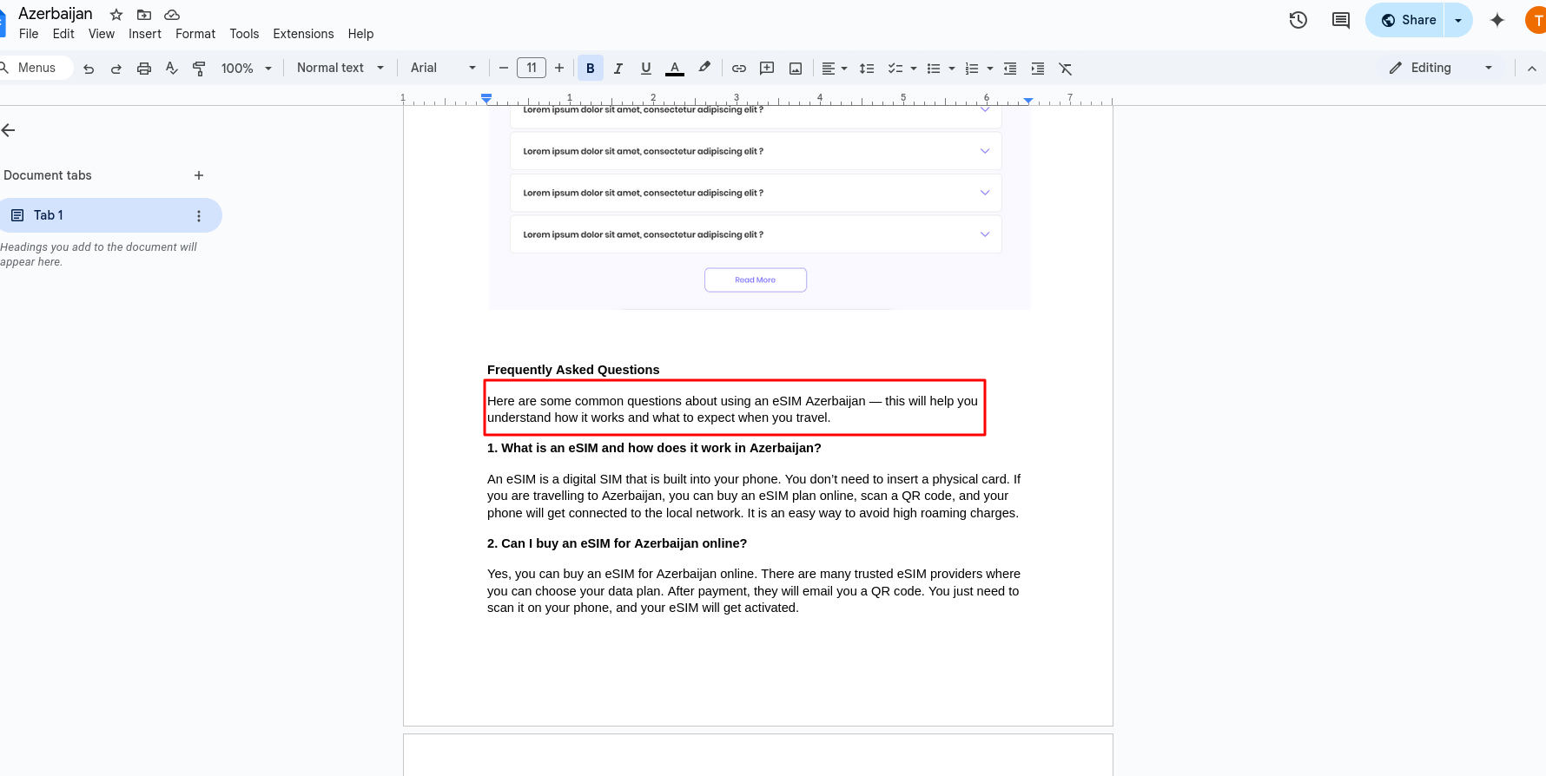Click the Share button
This screenshot has height=776, width=1546.
tap(1407, 20)
